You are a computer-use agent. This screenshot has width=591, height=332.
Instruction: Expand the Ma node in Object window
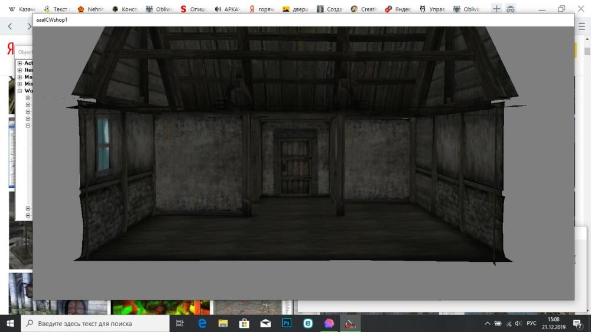20,77
